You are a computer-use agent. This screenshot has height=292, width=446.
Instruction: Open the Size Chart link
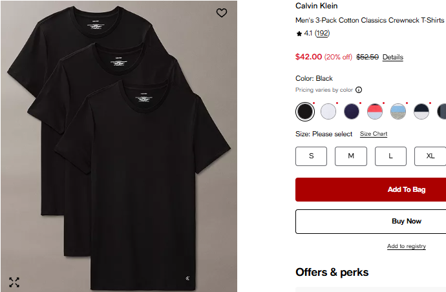pos(374,134)
